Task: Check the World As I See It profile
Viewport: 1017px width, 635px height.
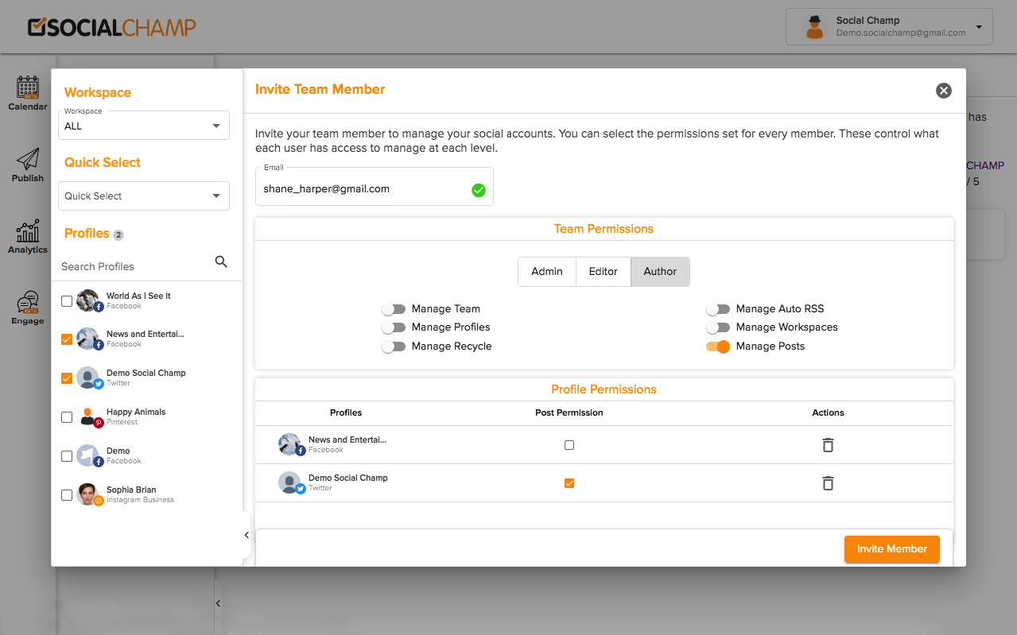Action: (x=67, y=301)
